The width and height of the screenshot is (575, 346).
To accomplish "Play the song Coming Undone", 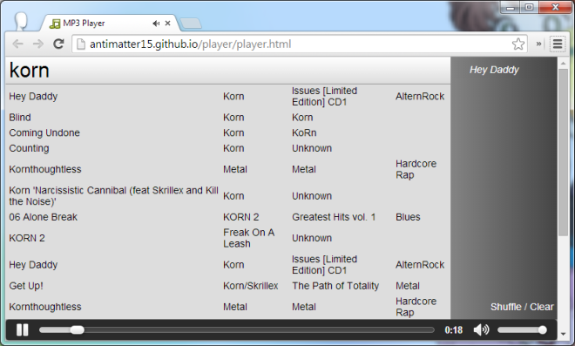I will pos(227,132).
